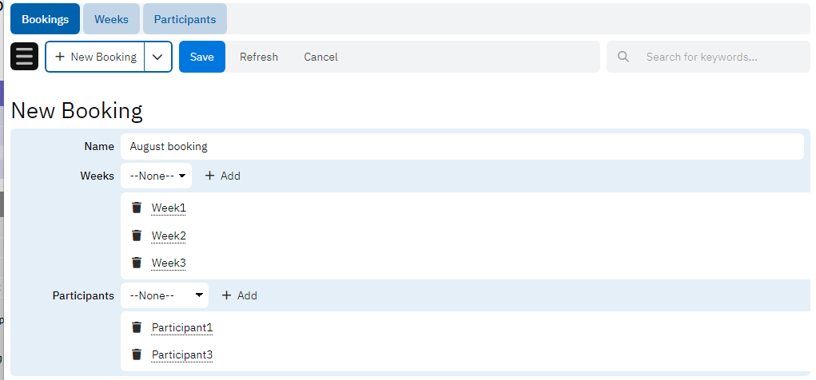Expand the New Booking dropdown arrow
The width and height of the screenshot is (816, 380).
coord(158,57)
